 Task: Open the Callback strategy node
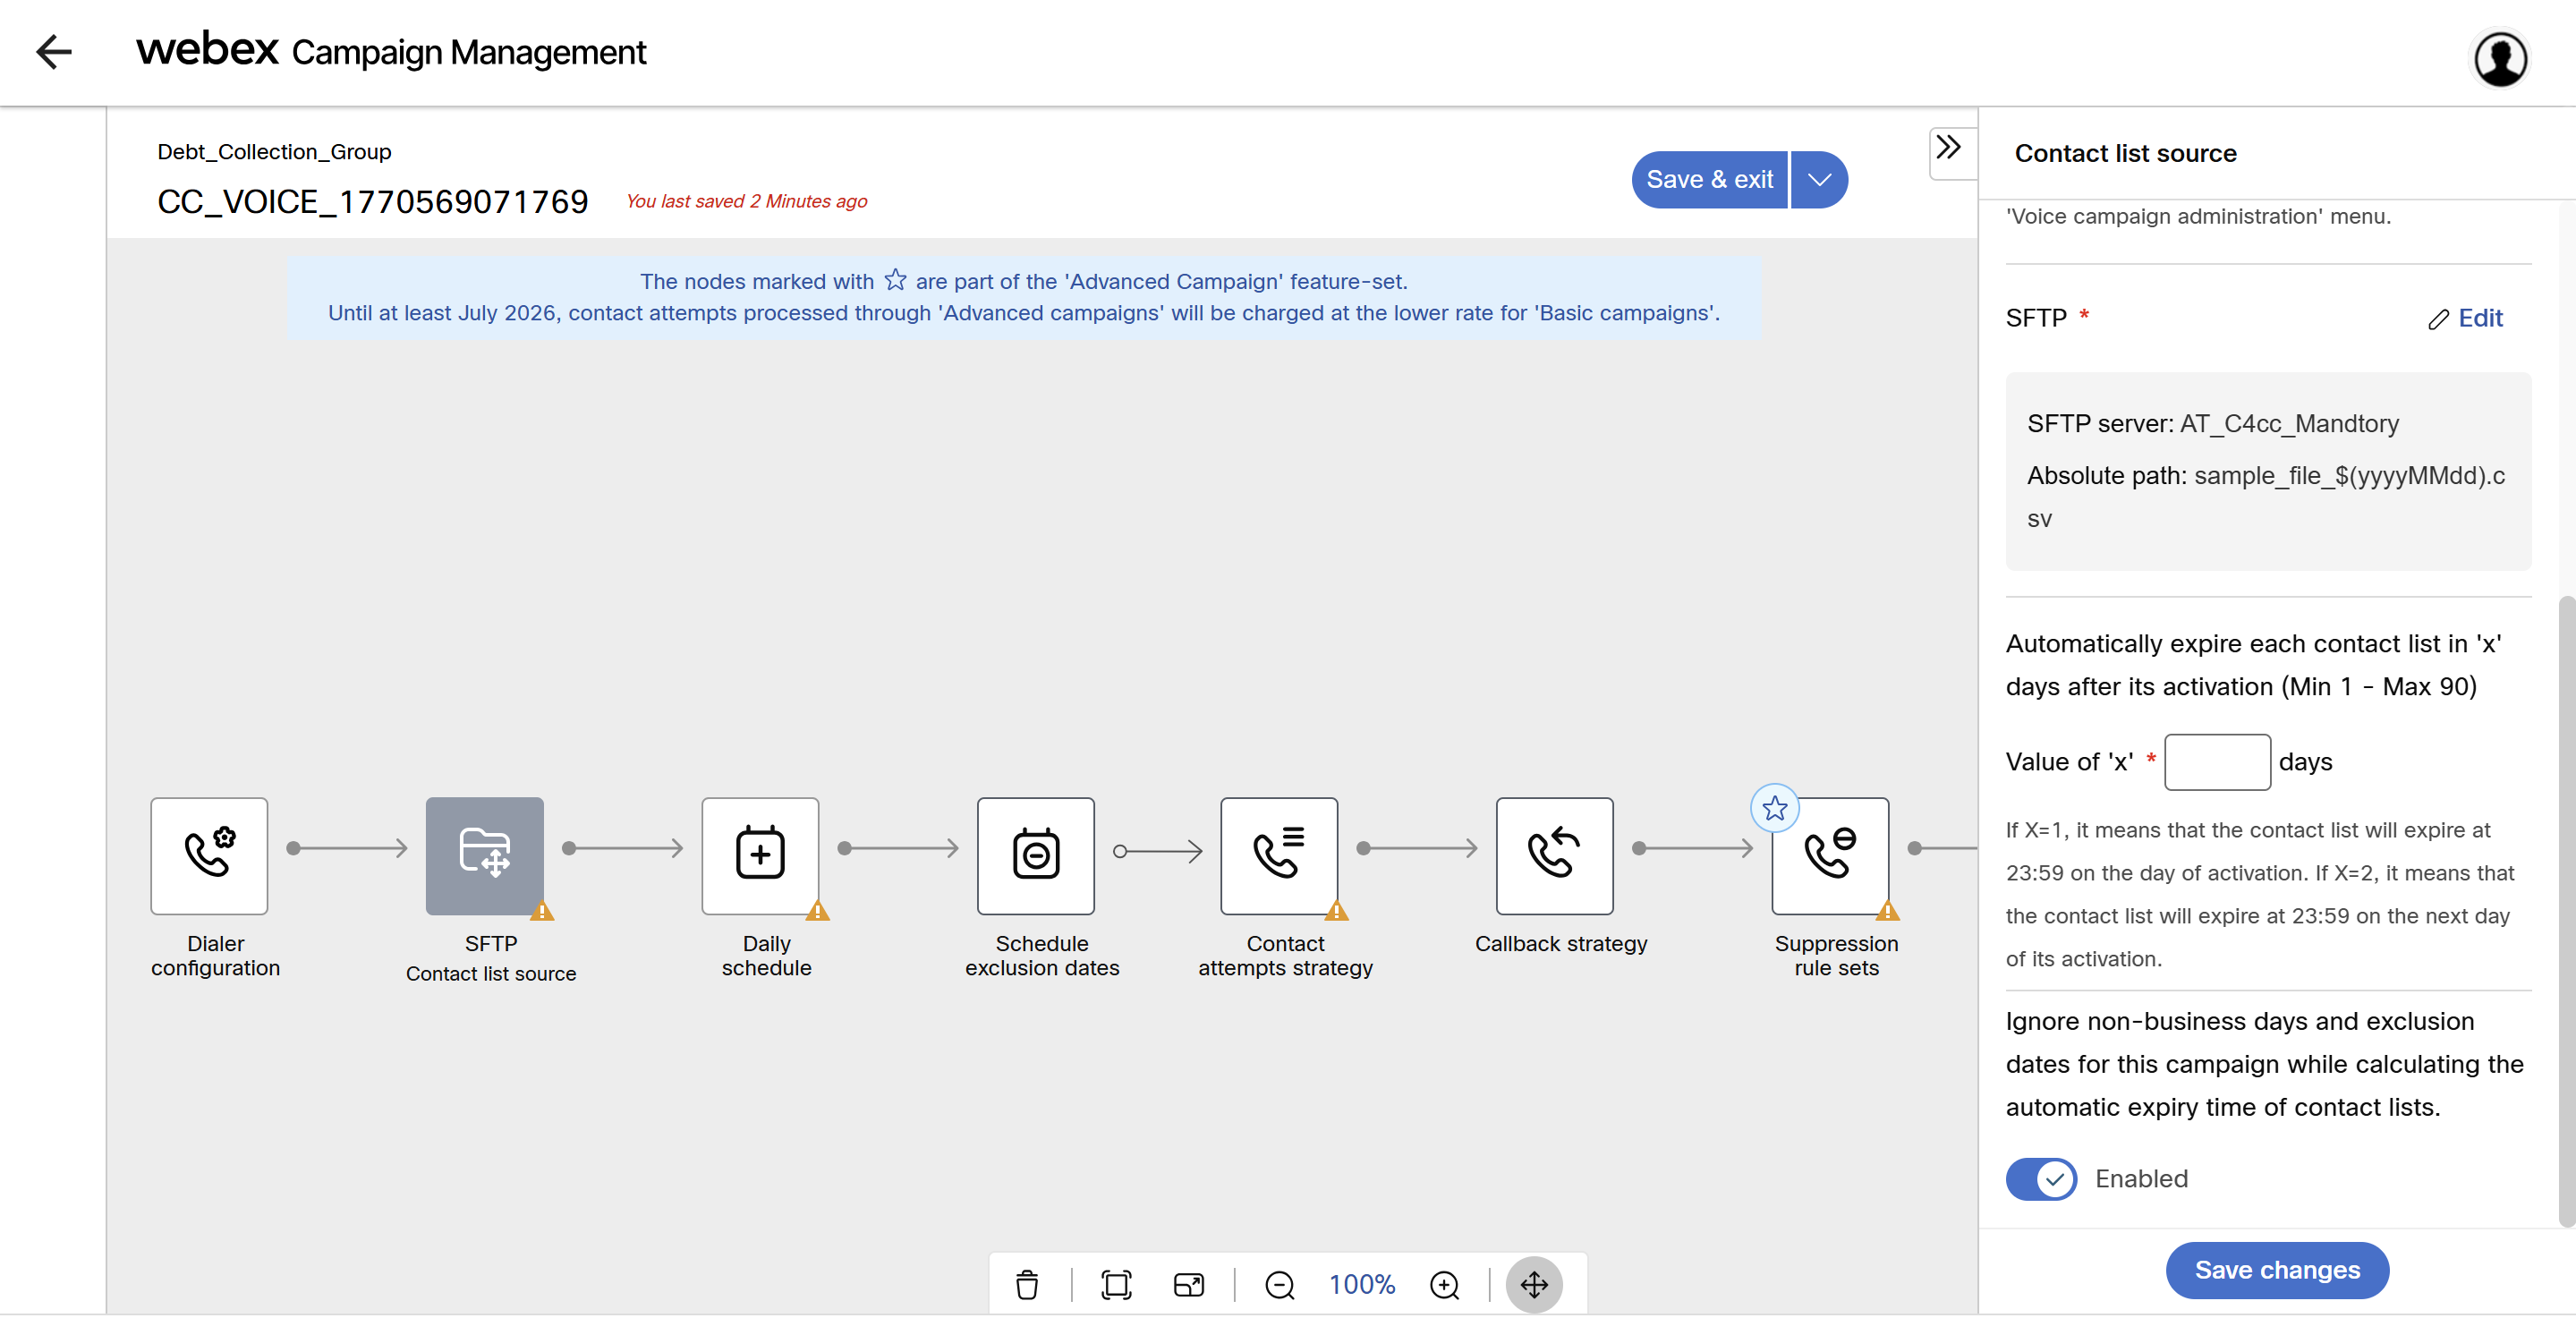(x=1554, y=855)
